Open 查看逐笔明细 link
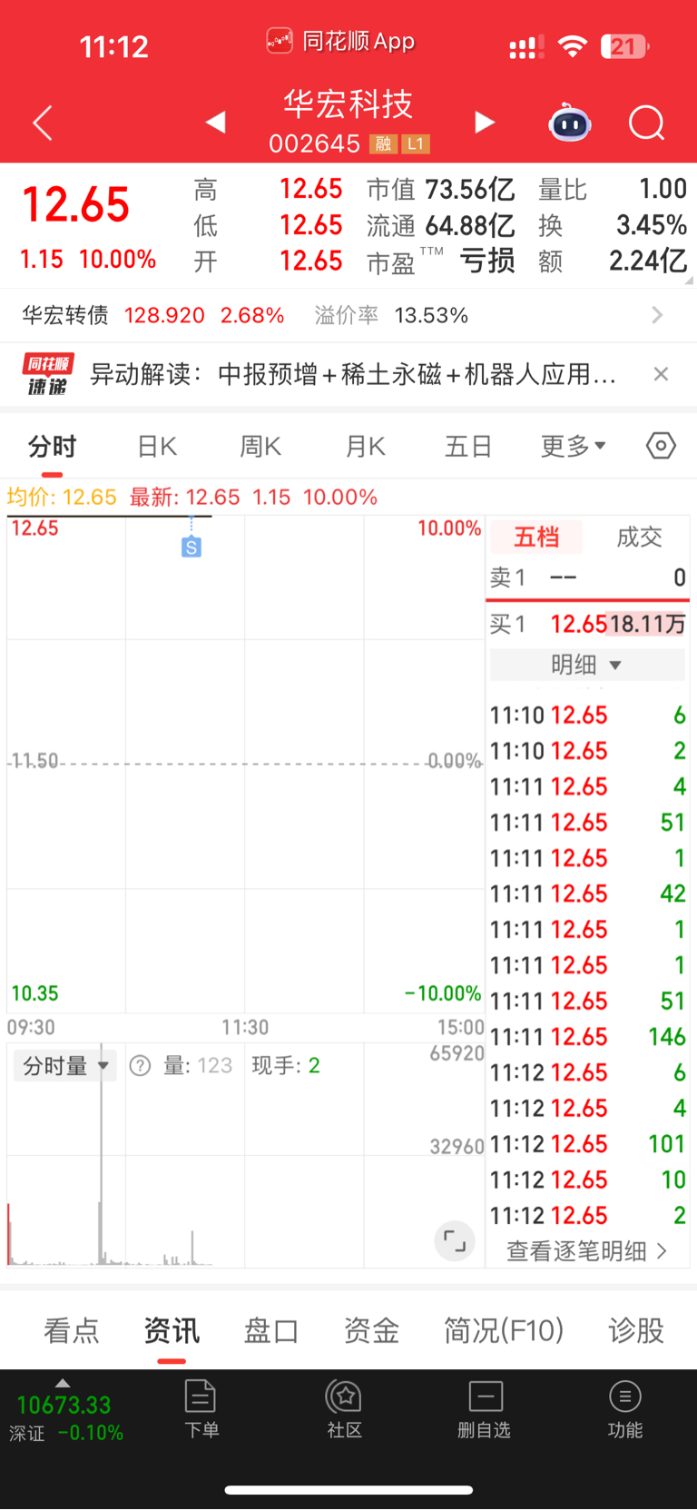697x1510 pixels. tap(587, 1251)
